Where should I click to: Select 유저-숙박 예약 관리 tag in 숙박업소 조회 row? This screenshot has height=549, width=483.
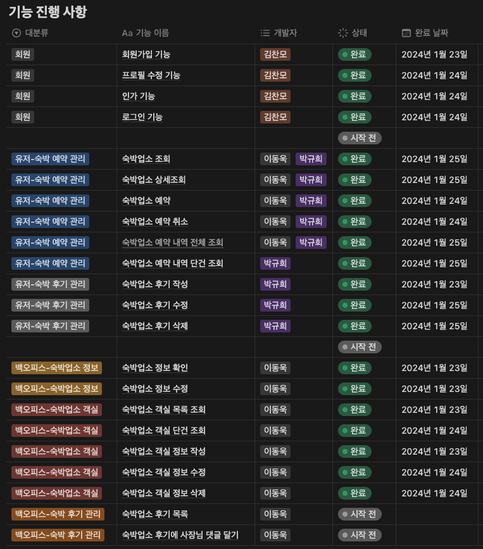point(50,159)
